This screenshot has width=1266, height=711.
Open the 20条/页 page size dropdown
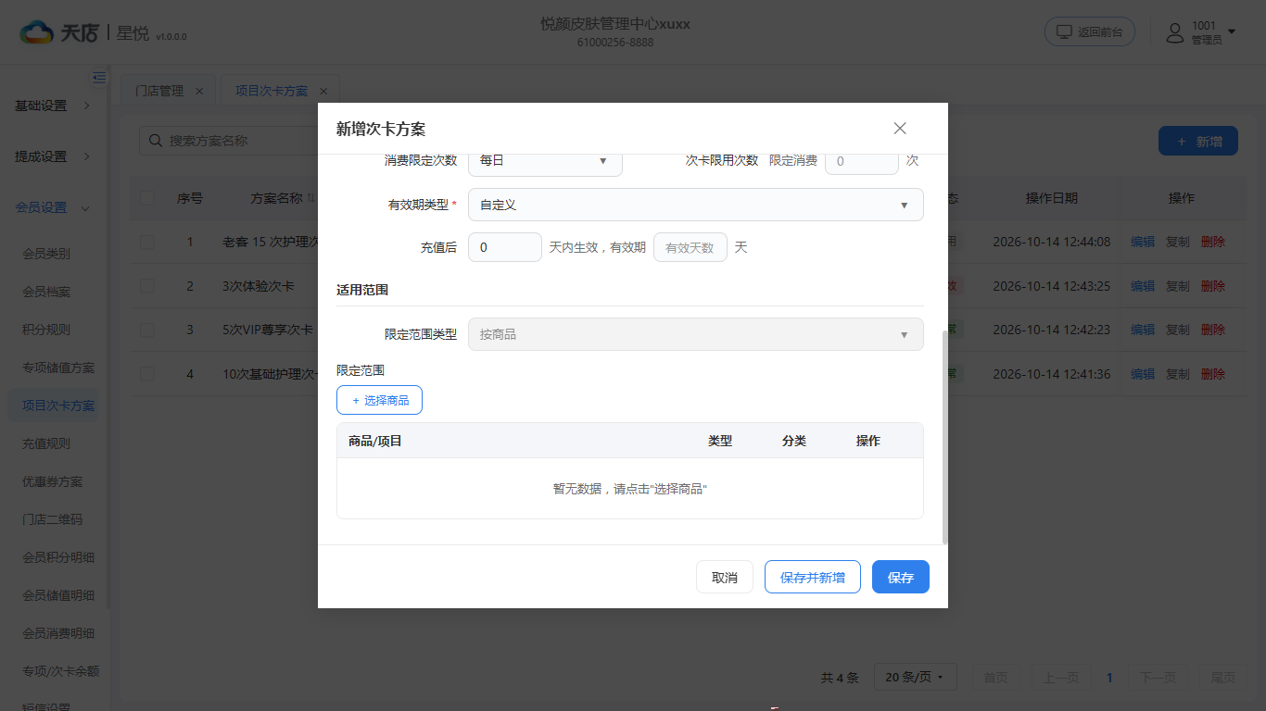point(915,678)
